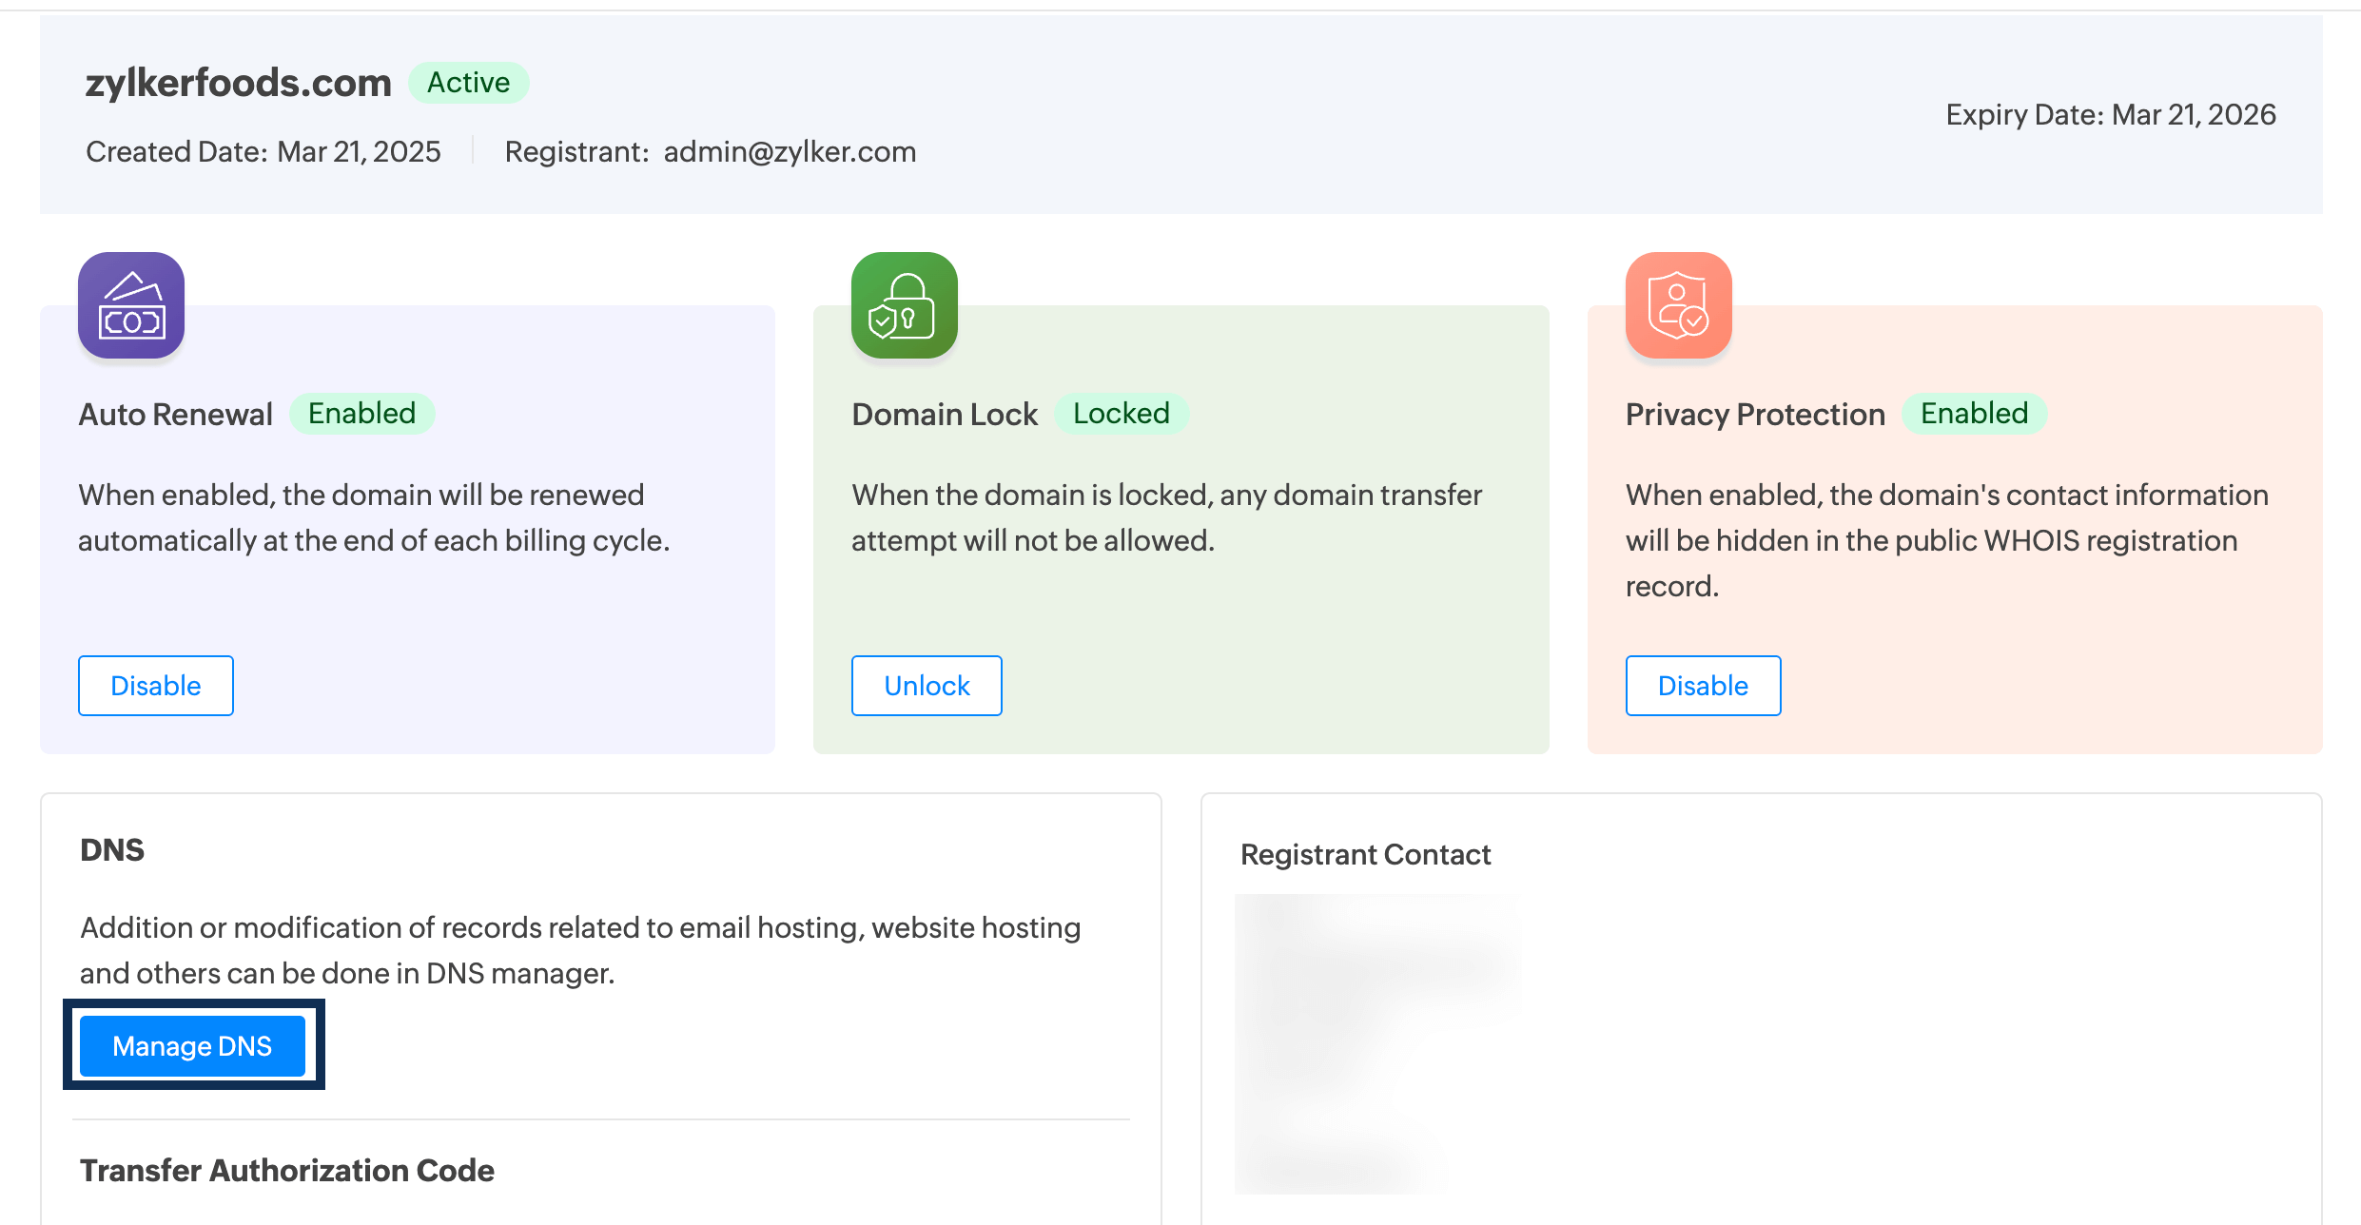Disable Auto Renewal for the domain
2361x1225 pixels.
tap(155, 685)
